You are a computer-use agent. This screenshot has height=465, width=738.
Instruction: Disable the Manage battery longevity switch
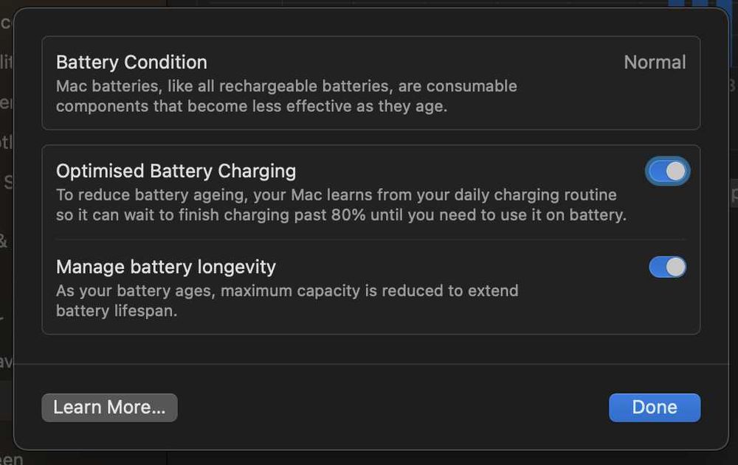[x=668, y=267]
